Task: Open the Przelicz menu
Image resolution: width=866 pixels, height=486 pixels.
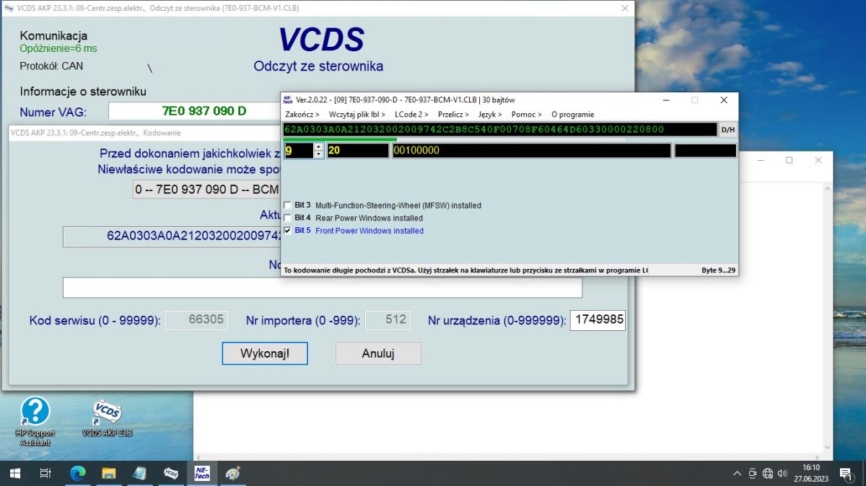Action: [453, 115]
